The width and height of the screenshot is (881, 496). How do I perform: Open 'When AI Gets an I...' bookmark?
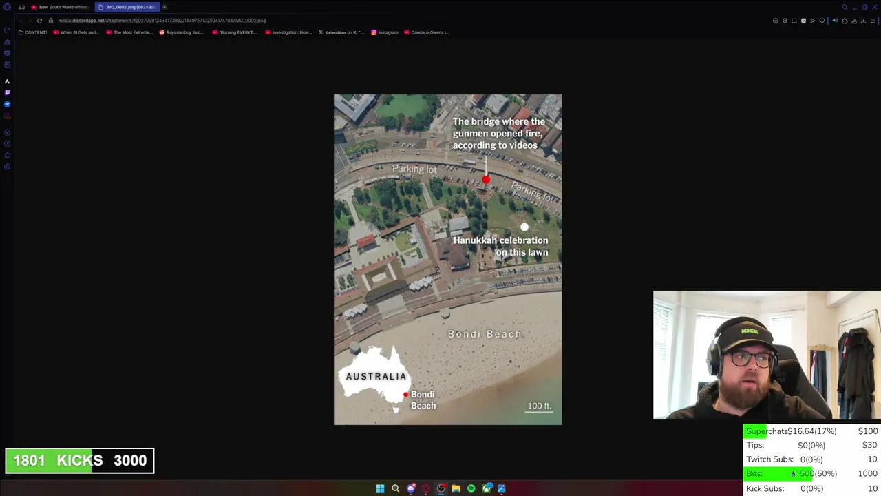[x=76, y=32]
